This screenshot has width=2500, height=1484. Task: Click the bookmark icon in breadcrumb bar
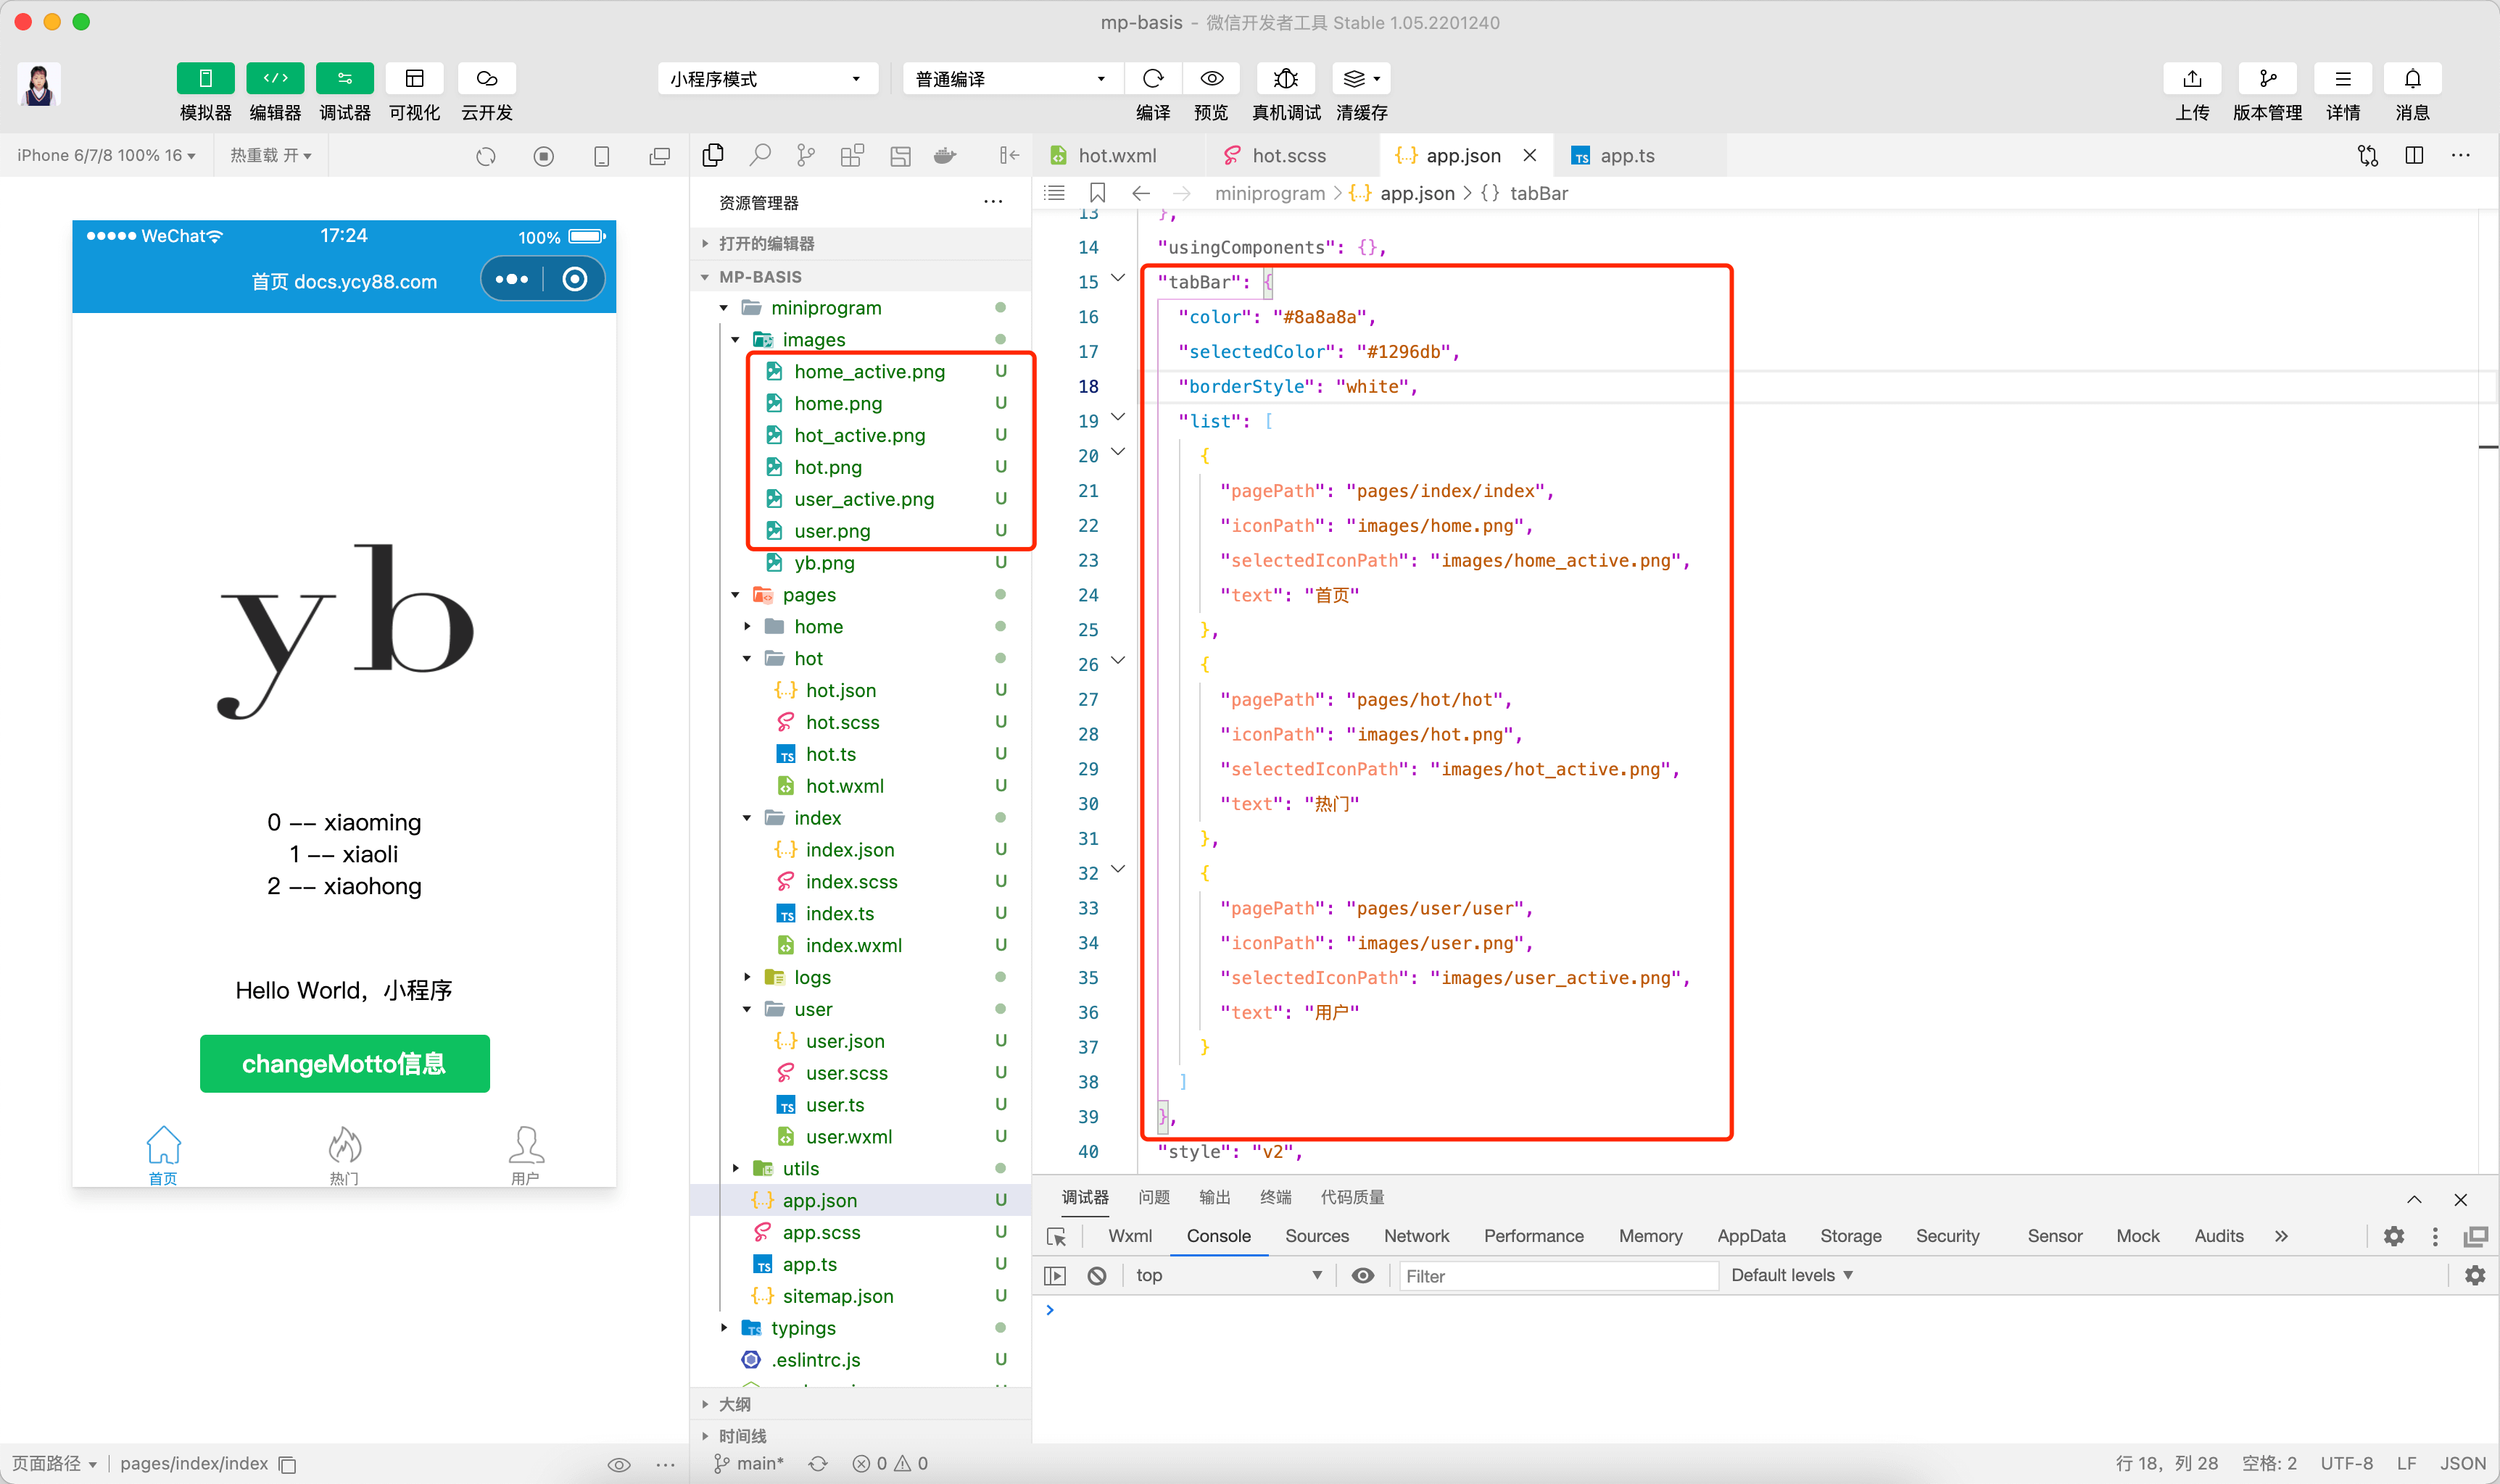tap(1098, 193)
